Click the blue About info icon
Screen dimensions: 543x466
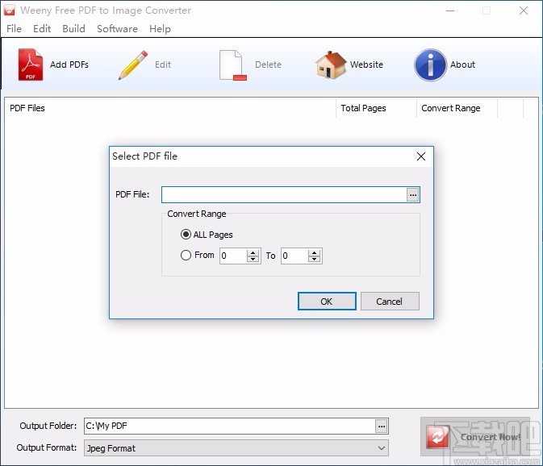point(431,65)
